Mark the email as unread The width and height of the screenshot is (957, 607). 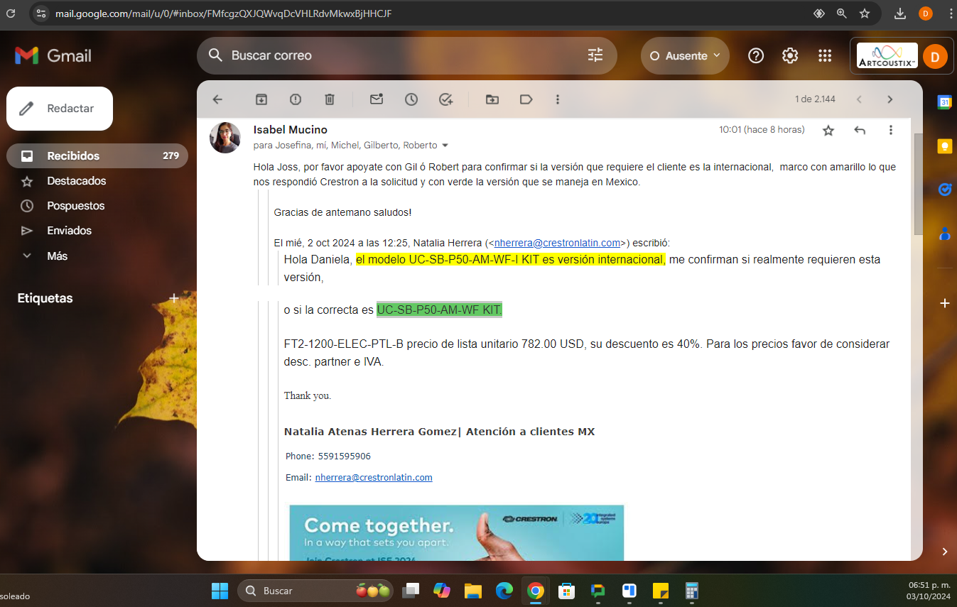[x=377, y=99]
